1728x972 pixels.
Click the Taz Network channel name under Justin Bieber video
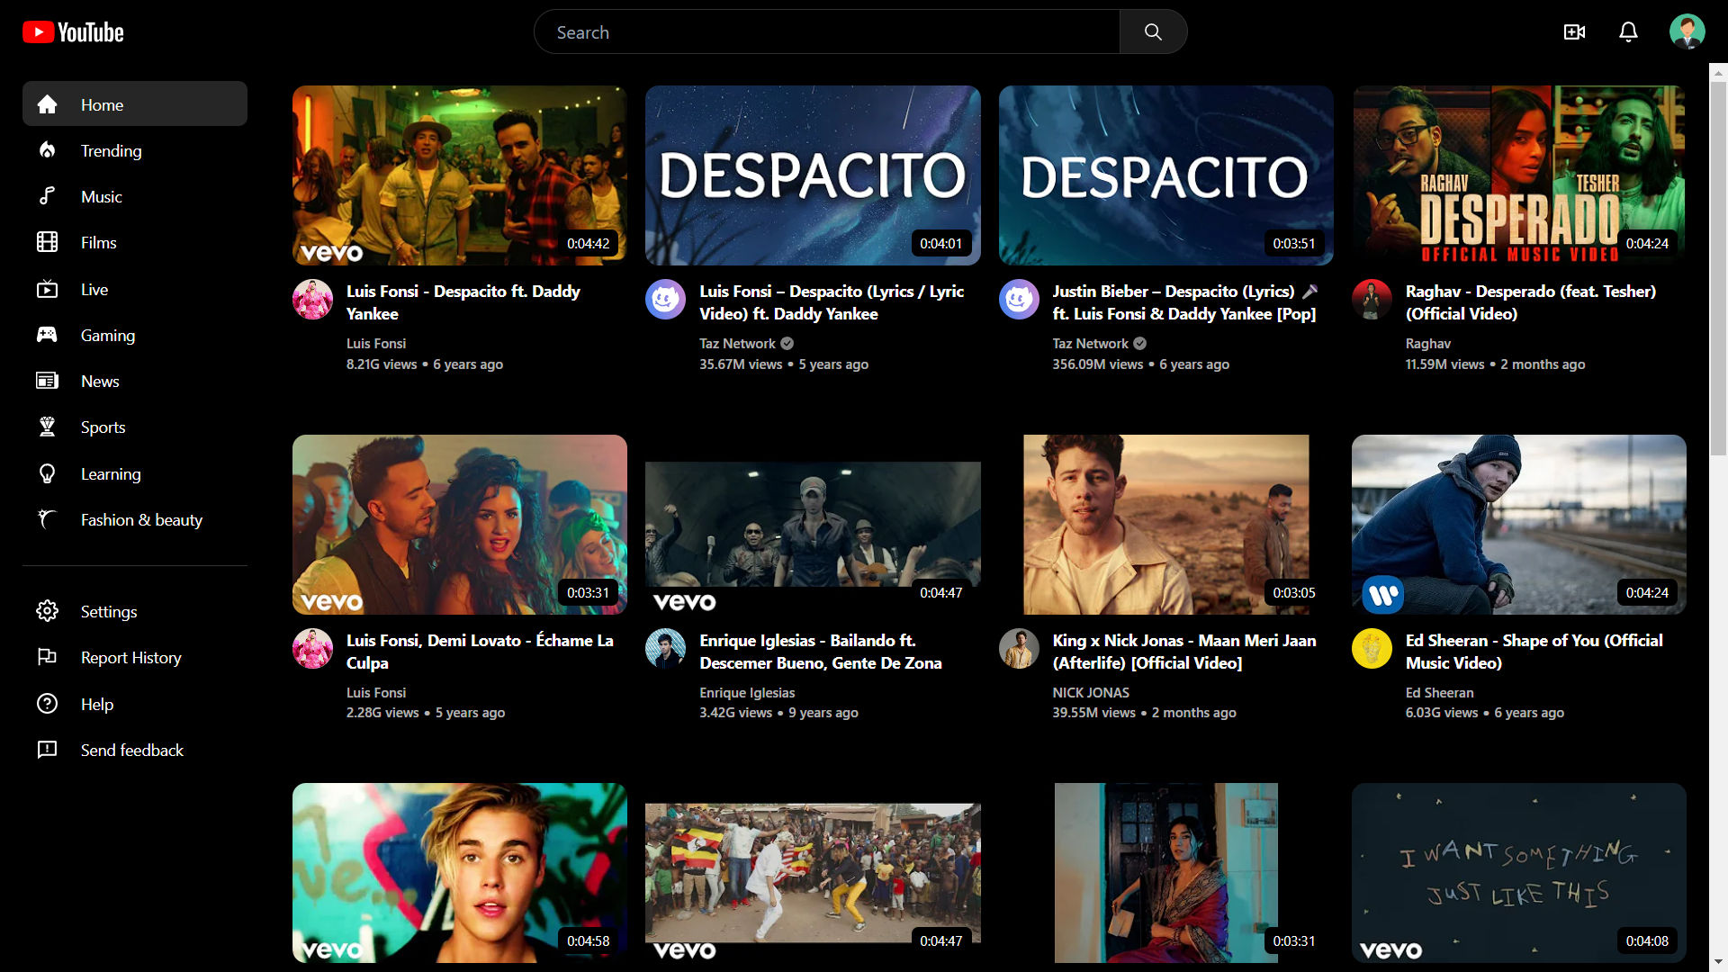tap(1090, 344)
